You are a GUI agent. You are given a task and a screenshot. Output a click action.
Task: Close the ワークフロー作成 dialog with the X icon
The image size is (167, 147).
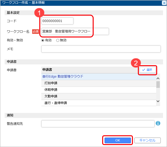[164, 3]
